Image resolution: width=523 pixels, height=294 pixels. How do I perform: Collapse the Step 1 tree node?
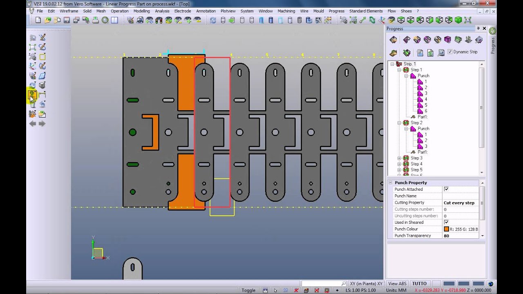pyautogui.click(x=399, y=70)
